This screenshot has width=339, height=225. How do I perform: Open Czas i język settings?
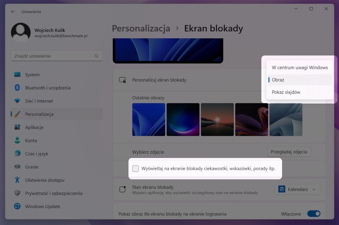click(x=57, y=154)
